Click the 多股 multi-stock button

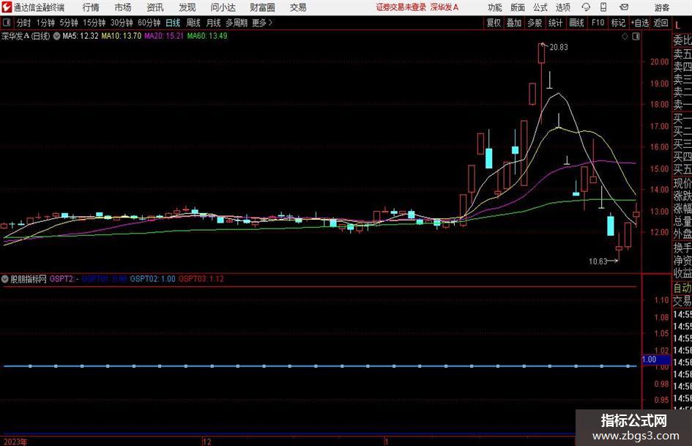click(535, 23)
